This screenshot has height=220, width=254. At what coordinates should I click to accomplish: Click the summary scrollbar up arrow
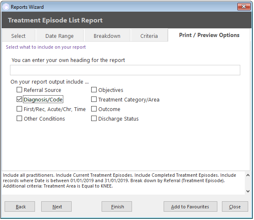pos(248,175)
